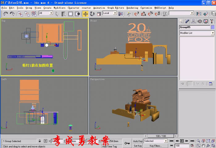Click the Configure Modifier Sets button
This screenshot has width=216, height=148.
(x=210, y=84)
